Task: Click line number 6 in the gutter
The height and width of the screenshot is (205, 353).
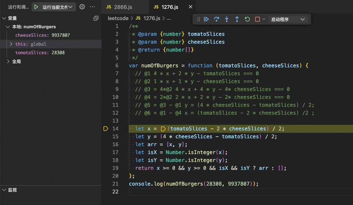Action: tap(117, 65)
